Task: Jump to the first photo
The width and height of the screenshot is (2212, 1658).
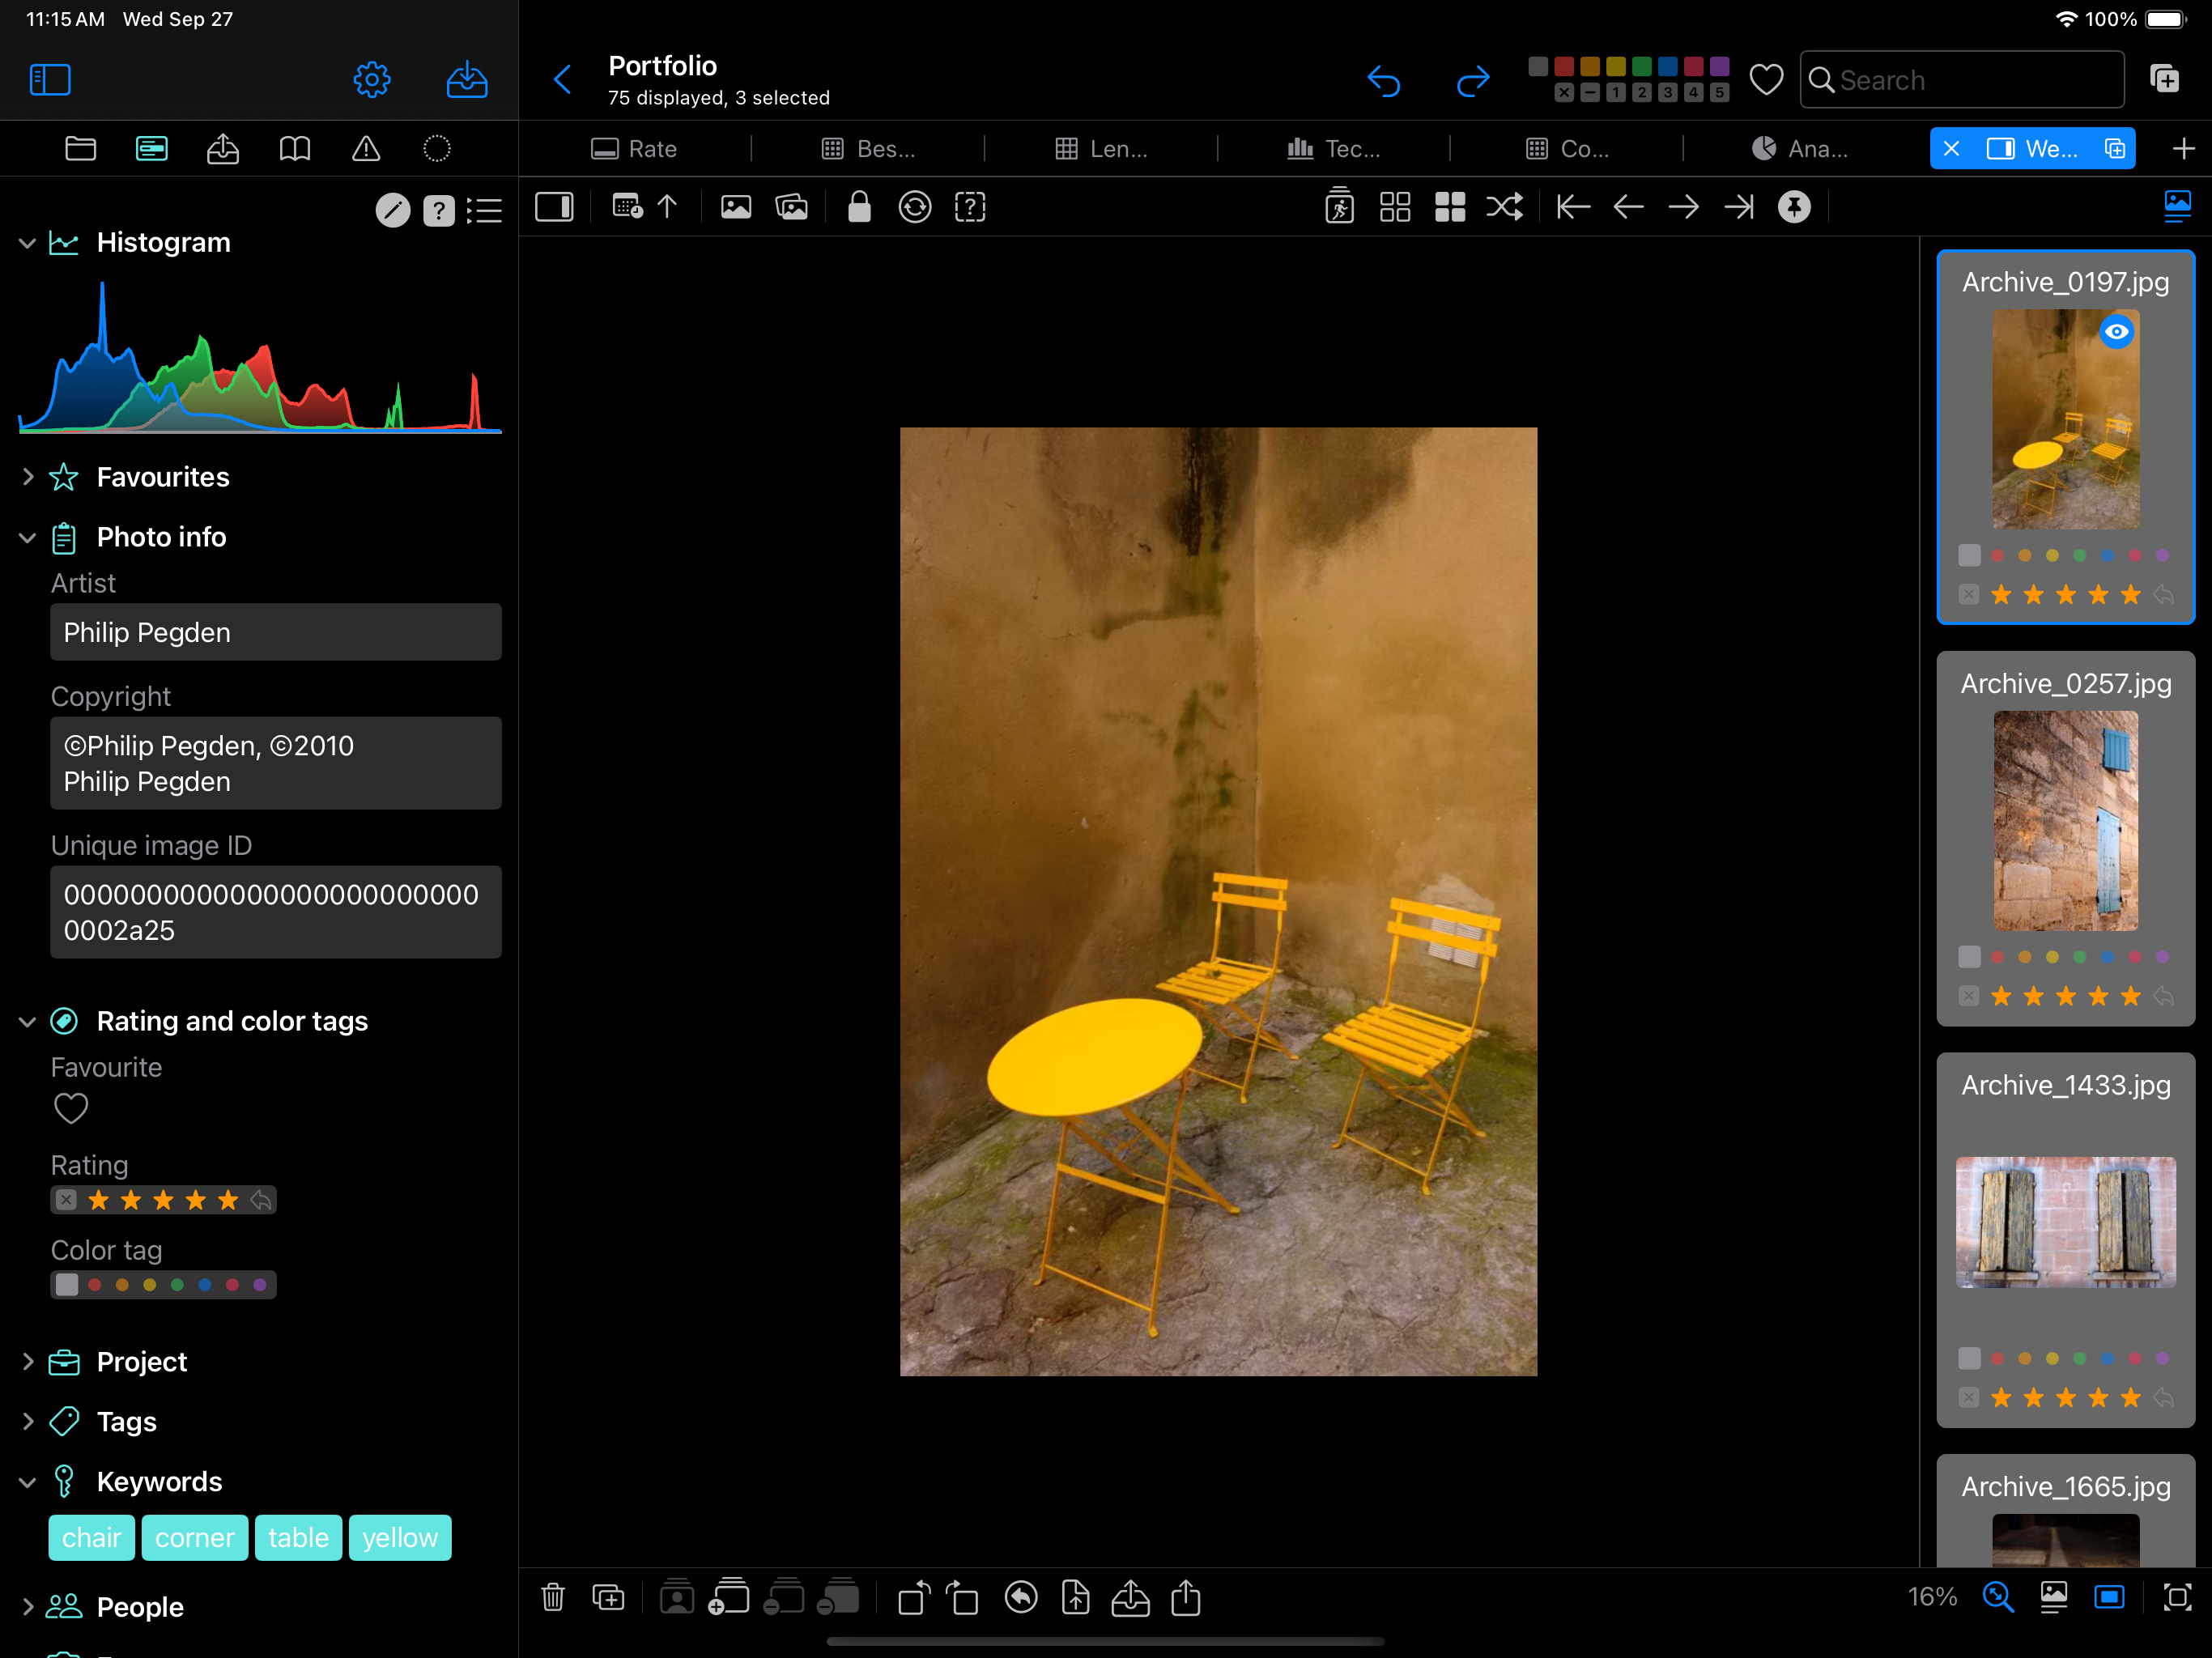Action: click(1573, 207)
